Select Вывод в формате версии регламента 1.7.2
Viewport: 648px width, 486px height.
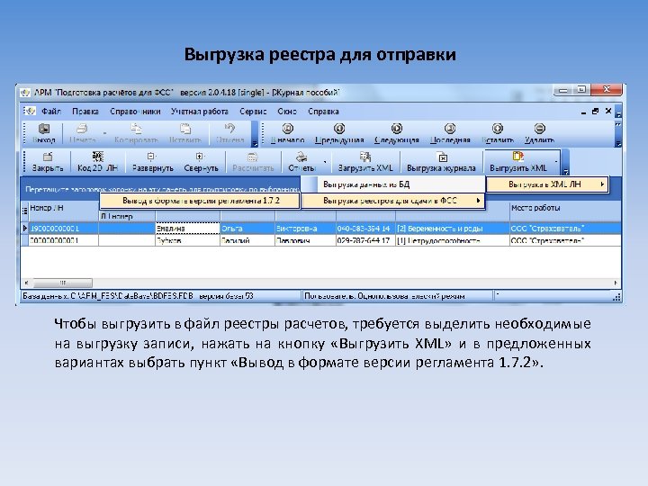pyautogui.click(x=200, y=201)
